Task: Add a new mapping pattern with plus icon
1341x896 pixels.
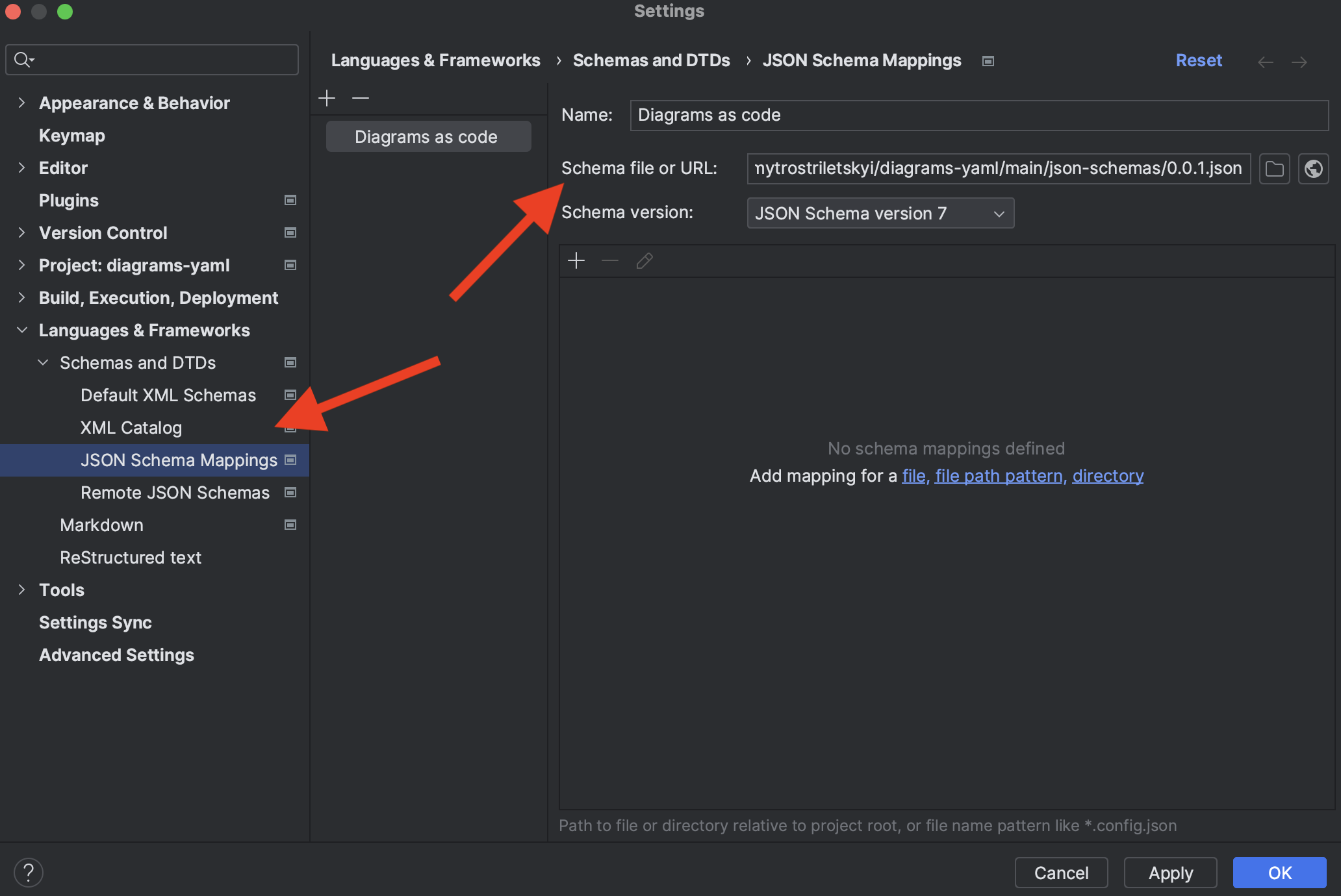Action: [576, 261]
